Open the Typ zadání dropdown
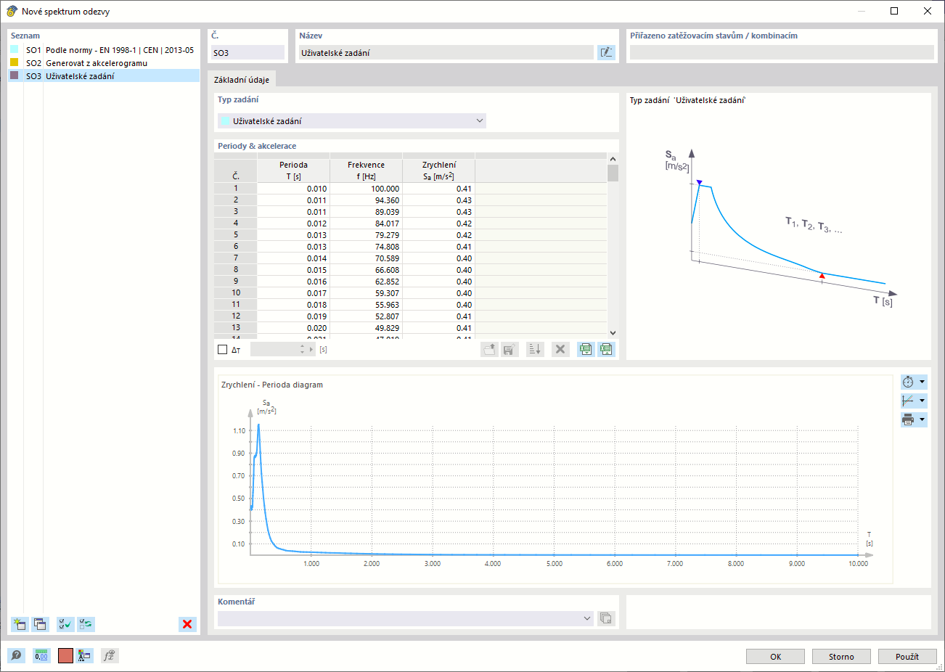Image resolution: width=945 pixels, height=672 pixels. point(352,121)
